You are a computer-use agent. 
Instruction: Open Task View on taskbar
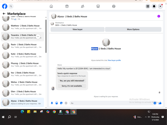[16, 117]
